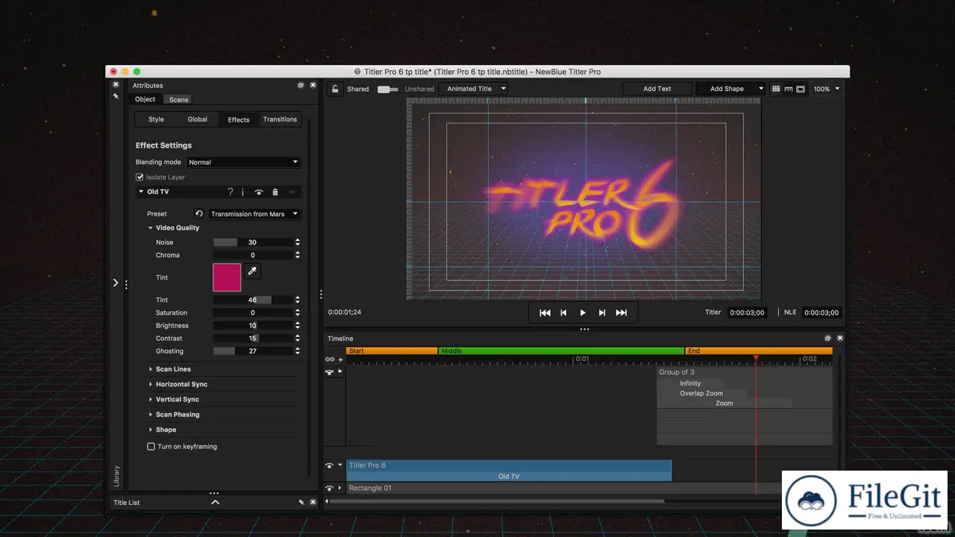Open the Animated Title dropdown

tap(474, 89)
